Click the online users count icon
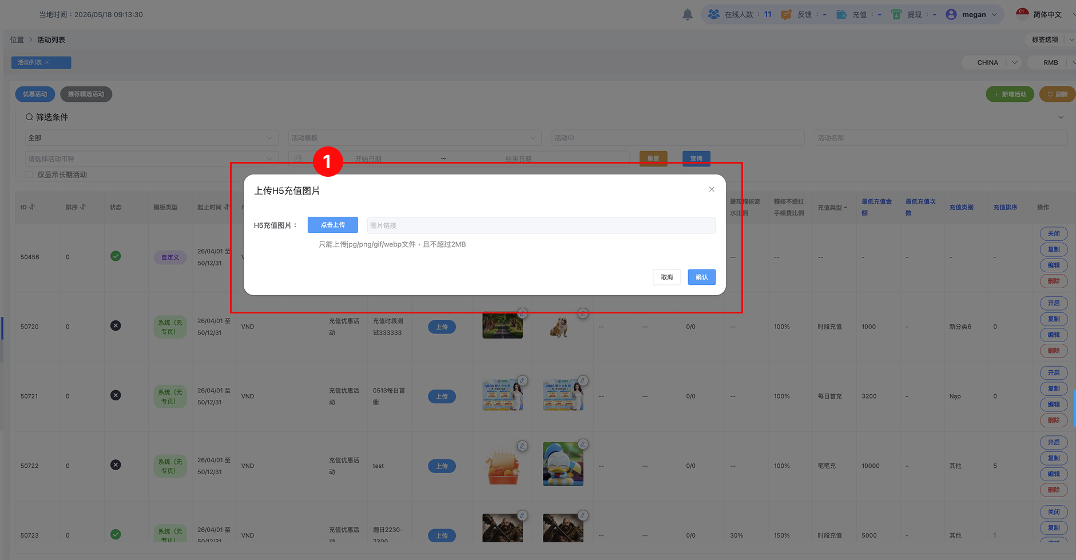The width and height of the screenshot is (1076, 560). [x=713, y=14]
